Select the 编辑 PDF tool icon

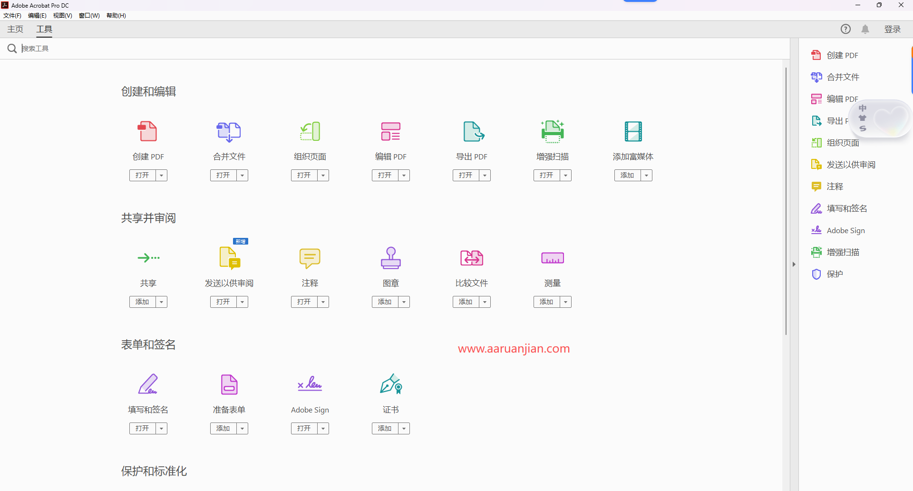tap(390, 132)
